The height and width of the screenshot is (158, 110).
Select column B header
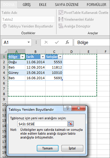(x=35, y=52)
